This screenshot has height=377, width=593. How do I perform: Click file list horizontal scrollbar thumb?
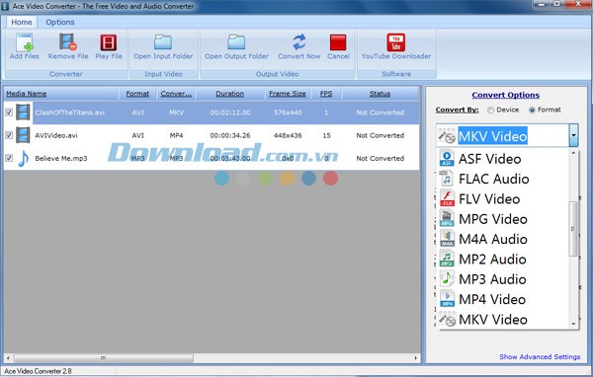click(103, 357)
